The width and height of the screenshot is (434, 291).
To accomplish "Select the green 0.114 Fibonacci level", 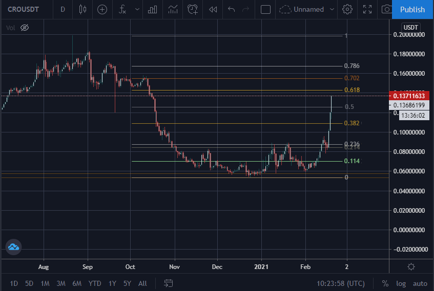I will coord(352,161).
